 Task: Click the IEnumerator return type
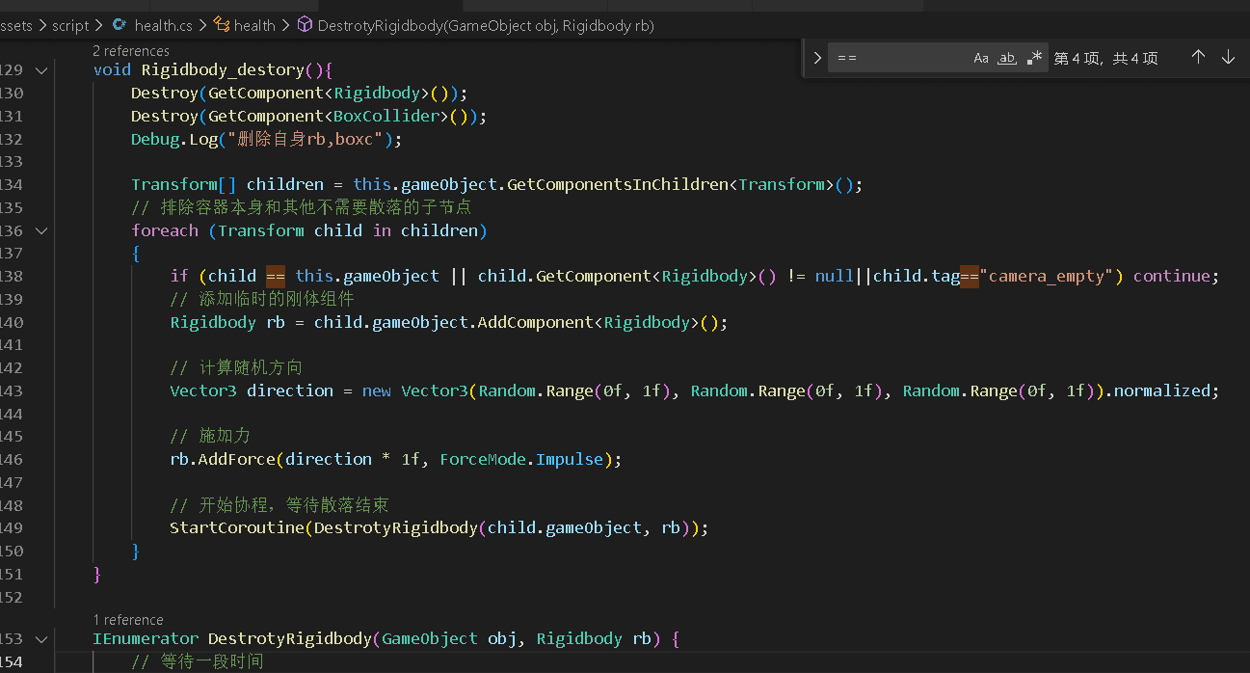point(146,638)
